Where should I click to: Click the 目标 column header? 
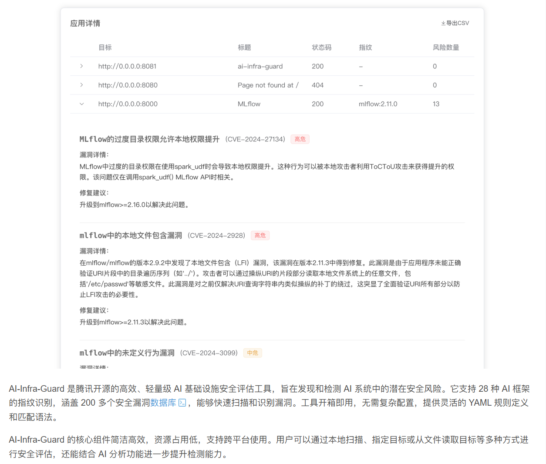pos(105,47)
